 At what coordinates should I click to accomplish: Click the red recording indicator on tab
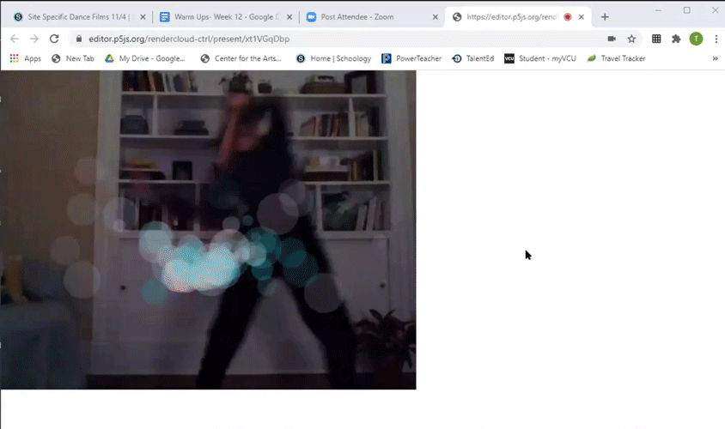567,17
